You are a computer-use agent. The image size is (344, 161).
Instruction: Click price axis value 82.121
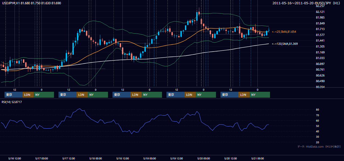(x=320, y=12)
